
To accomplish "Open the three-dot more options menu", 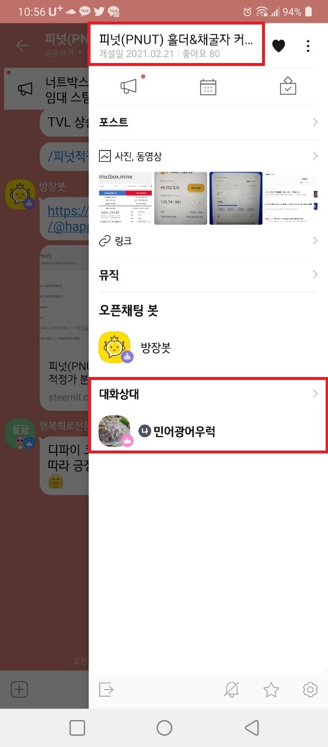I will click(x=308, y=46).
